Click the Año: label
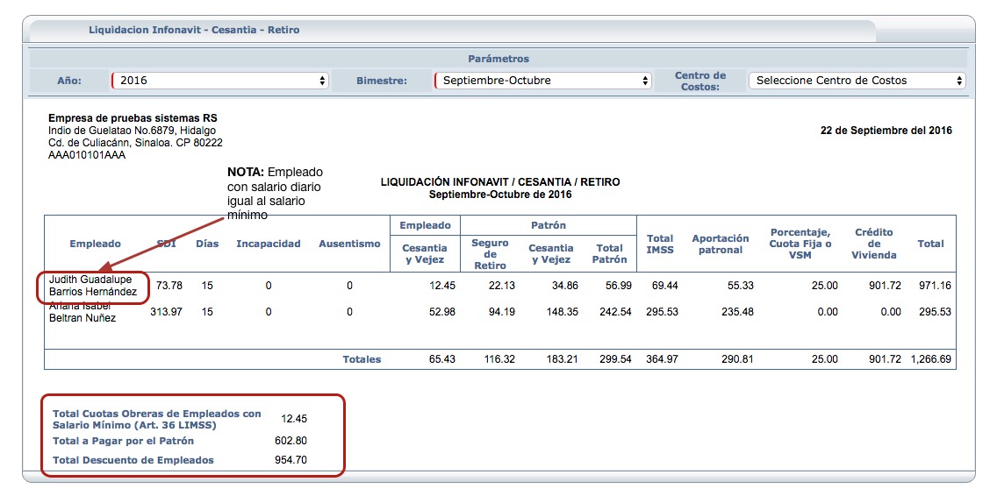The width and height of the screenshot is (990, 496). [x=68, y=81]
